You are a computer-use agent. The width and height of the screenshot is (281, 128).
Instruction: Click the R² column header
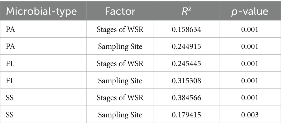coord(186,11)
